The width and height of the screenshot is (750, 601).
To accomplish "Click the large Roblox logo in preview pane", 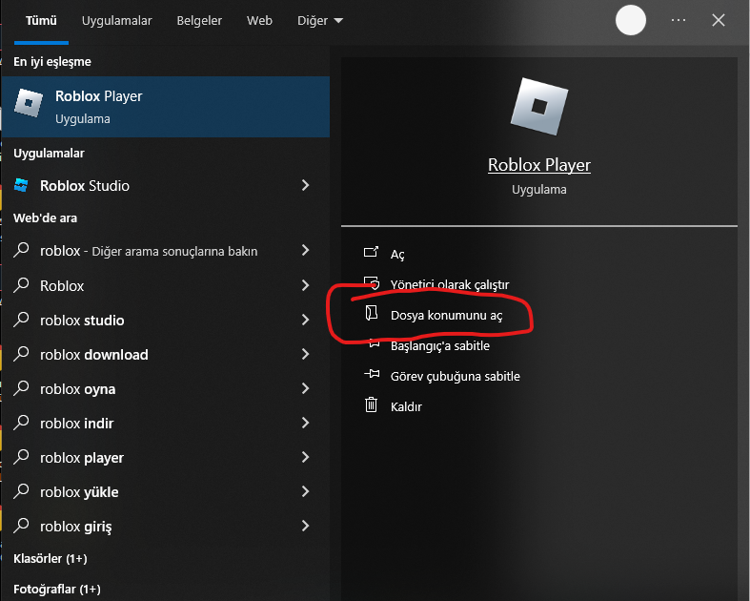I will tap(539, 106).
